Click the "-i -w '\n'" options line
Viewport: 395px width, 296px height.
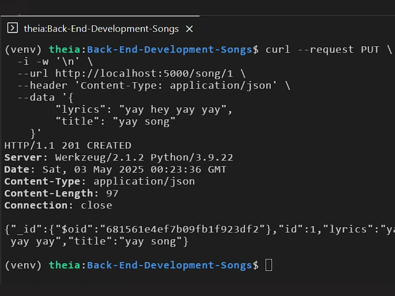(x=55, y=62)
